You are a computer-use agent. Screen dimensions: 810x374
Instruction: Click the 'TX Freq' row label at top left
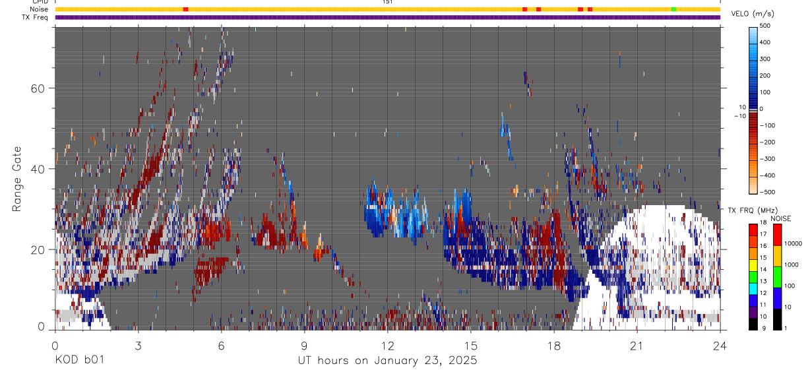[36, 17]
